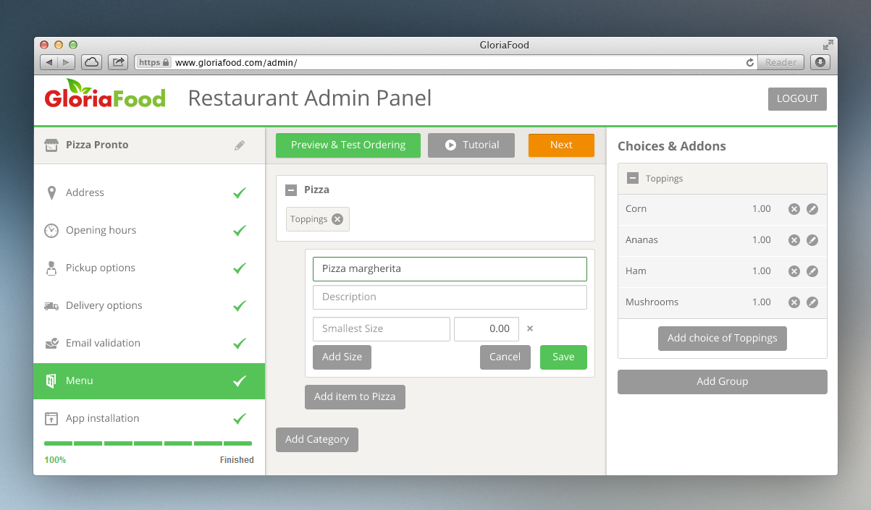Toggle browser fullscreen arrows icon
Screen dimensions: 871x510
pos(828,45)
